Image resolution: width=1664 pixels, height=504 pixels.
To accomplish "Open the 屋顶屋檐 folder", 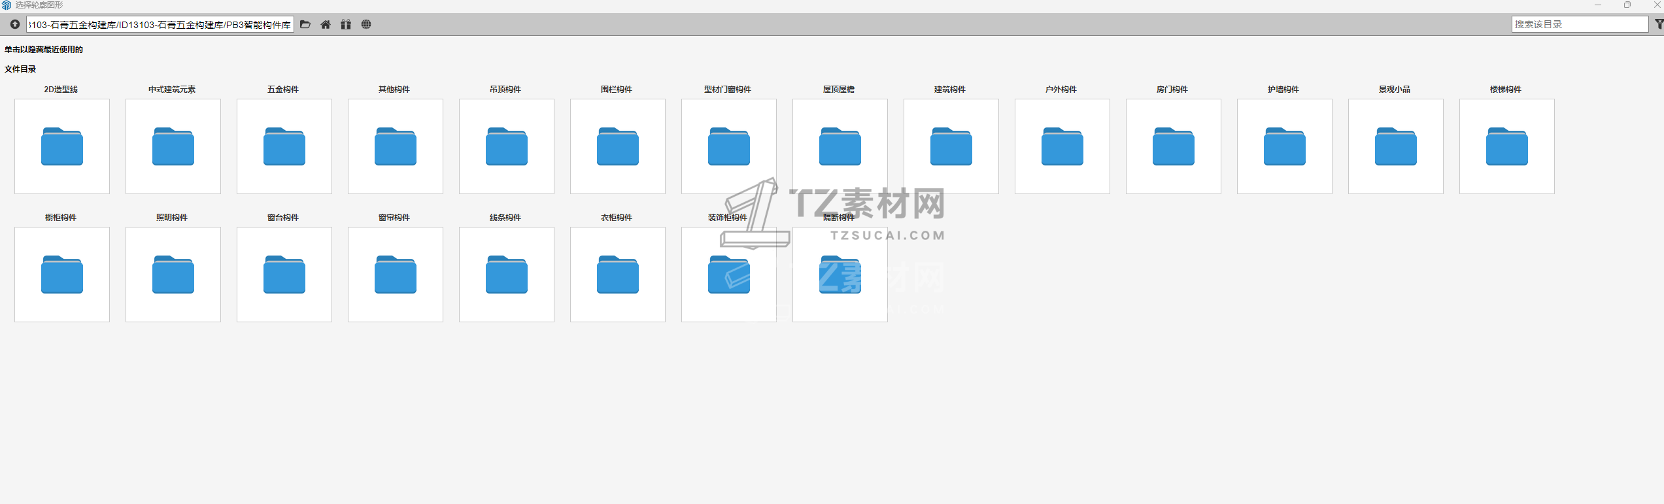I will (x=840, y=146).
